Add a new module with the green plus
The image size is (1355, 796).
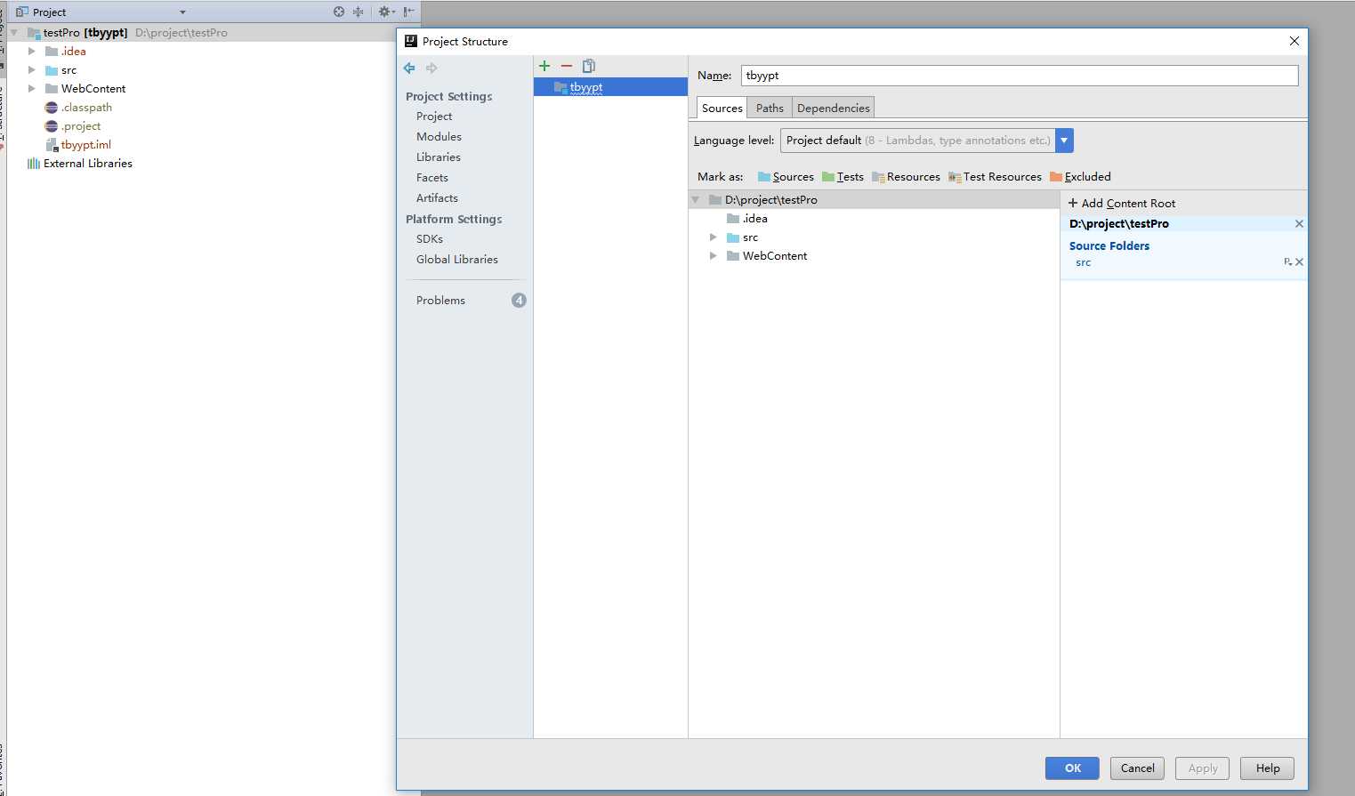click(x=544, y=66)
